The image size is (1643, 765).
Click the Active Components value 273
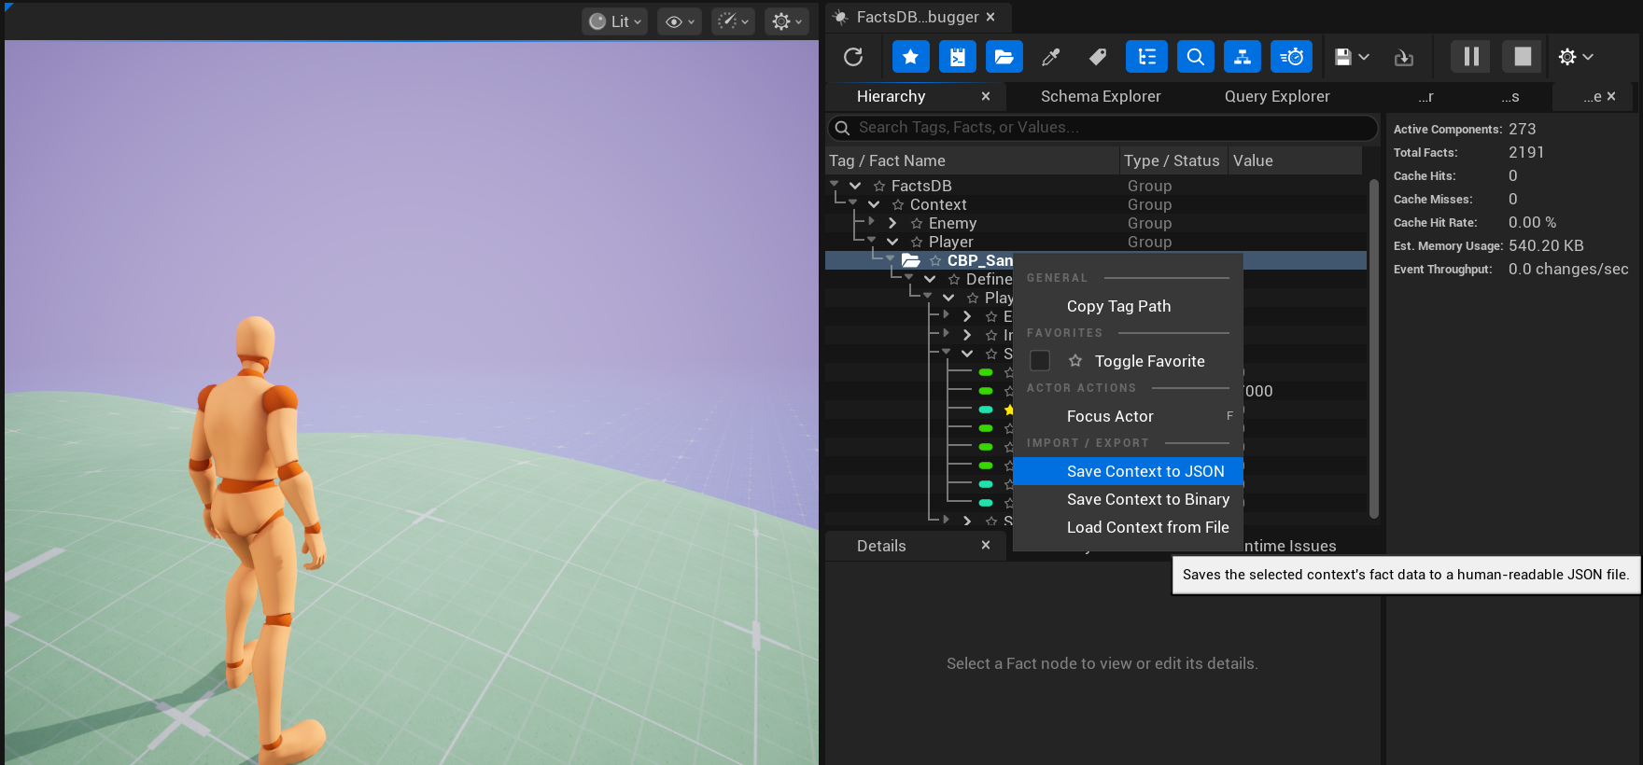point(1522,129)
